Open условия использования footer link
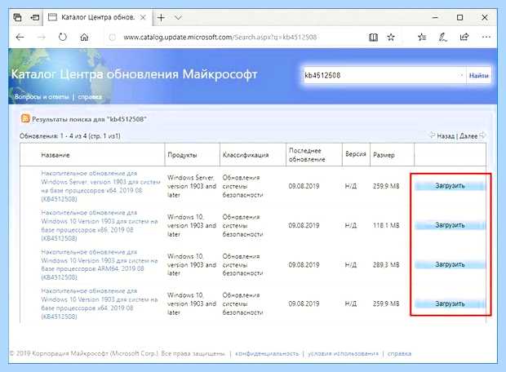This screenshot has width=506, height=372. click(x=343, y=353)
